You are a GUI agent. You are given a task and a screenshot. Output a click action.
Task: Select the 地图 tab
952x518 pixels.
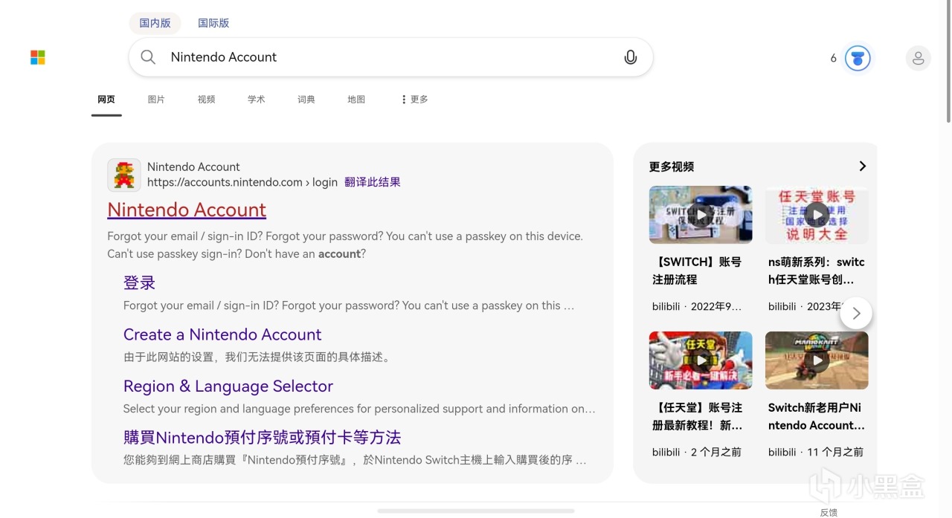[x=356, y=100]
